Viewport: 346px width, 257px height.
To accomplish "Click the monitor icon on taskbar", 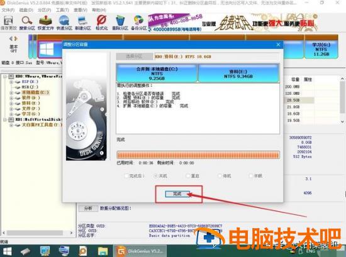I will click(45, 251).
